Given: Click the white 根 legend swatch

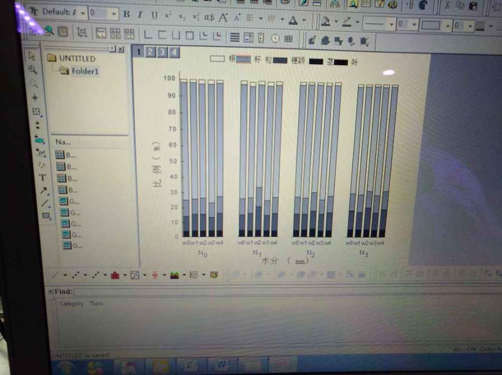Looking at the screenshot, I should [218, 59].
